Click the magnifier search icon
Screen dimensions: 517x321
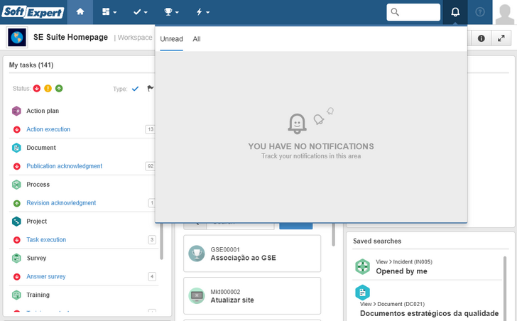[395, 12]
